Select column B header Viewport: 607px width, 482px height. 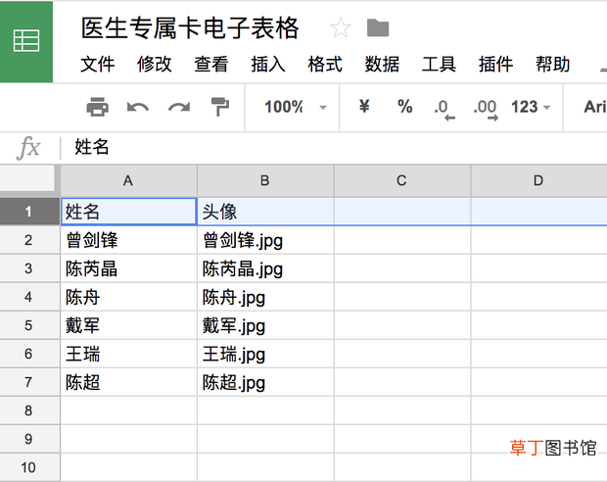[x=265, y=181]
